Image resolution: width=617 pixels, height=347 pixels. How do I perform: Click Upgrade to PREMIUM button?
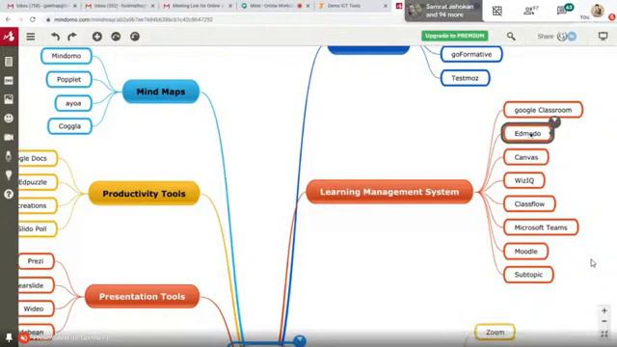coord(454,36)
